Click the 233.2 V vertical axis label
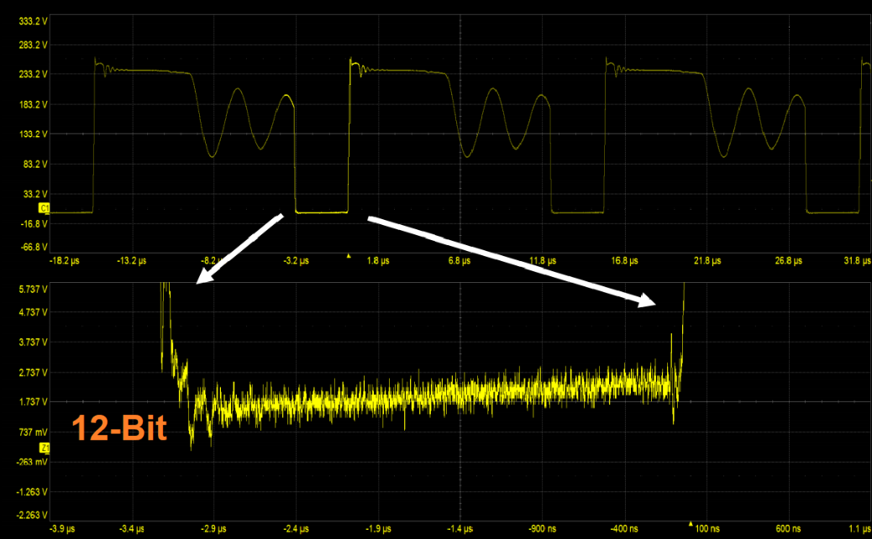Viewport: 872px width, 539px height. click(33, 75)
